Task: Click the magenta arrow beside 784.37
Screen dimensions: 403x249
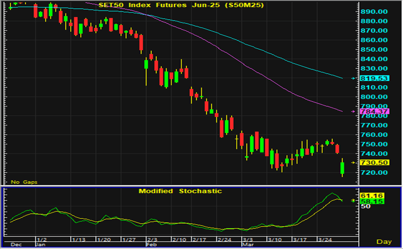Action: pos(353,111)
